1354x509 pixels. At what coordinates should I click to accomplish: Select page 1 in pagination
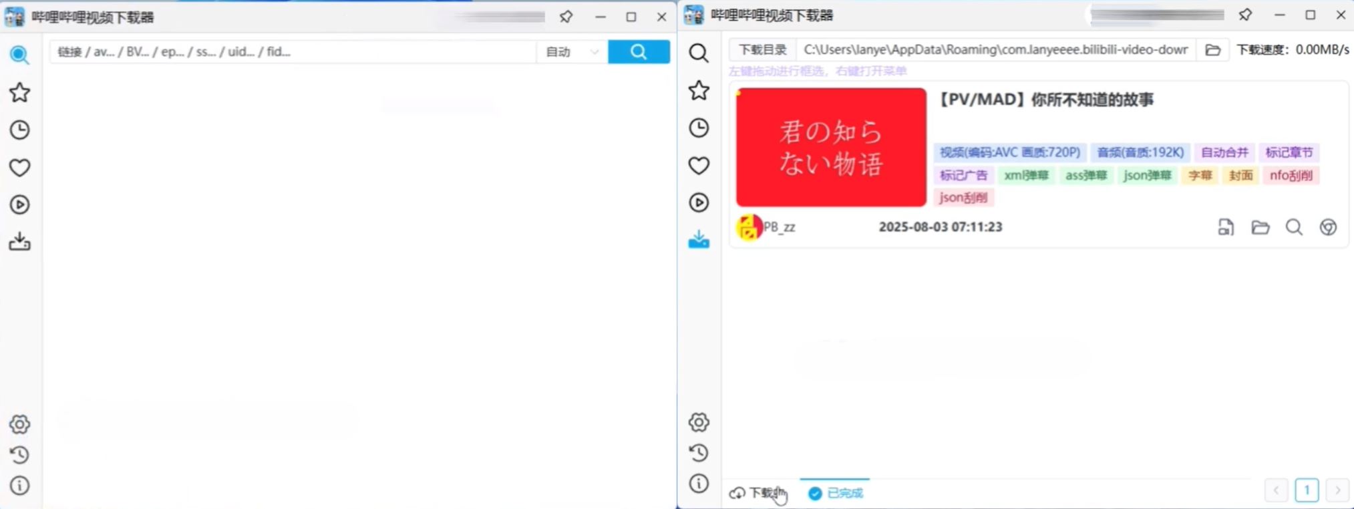point(1307,490)
